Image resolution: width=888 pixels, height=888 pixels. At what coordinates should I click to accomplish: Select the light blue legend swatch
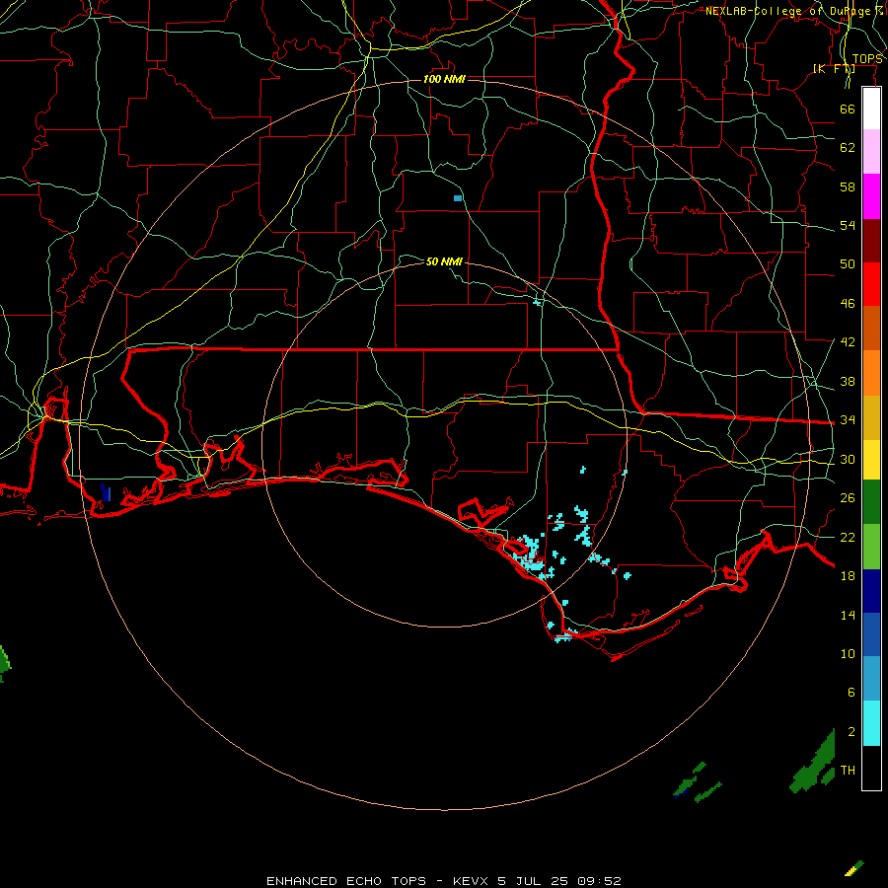871,679
